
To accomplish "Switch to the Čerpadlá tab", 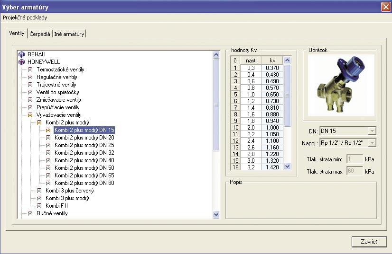I will (40, 34).
